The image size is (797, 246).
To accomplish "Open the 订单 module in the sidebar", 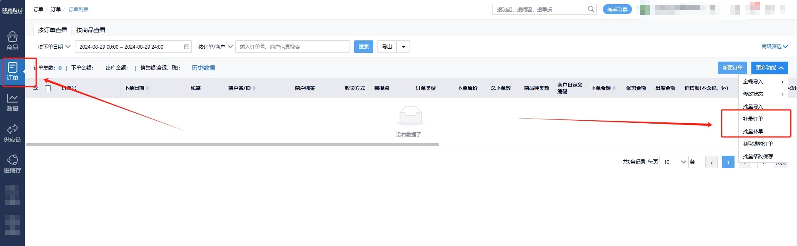I will (x=12, y=72).
